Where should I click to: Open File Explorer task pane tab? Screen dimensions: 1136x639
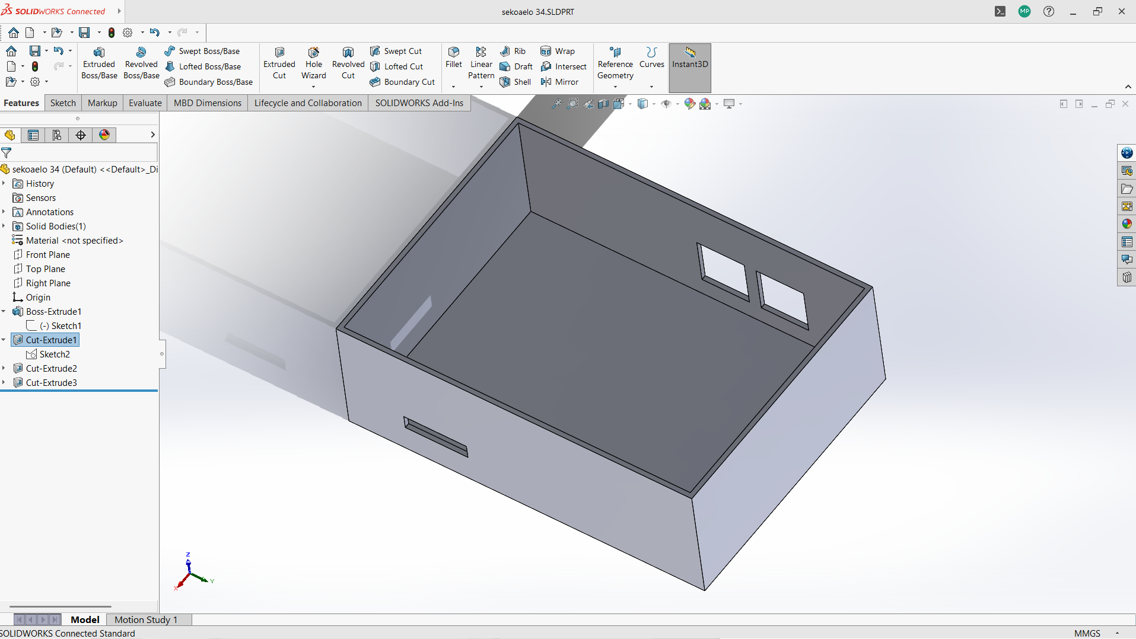pyautogui.click(x=1127, y=188)
